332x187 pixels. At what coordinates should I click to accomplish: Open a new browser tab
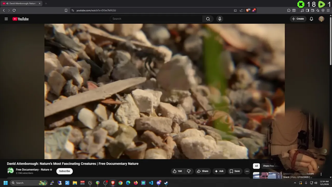tap(46, 3)
